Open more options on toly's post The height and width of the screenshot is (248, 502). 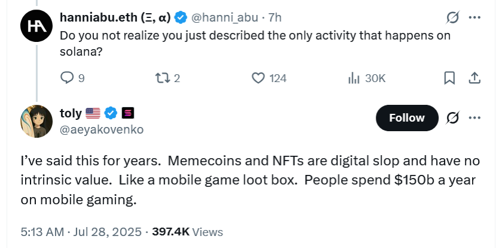474,117
